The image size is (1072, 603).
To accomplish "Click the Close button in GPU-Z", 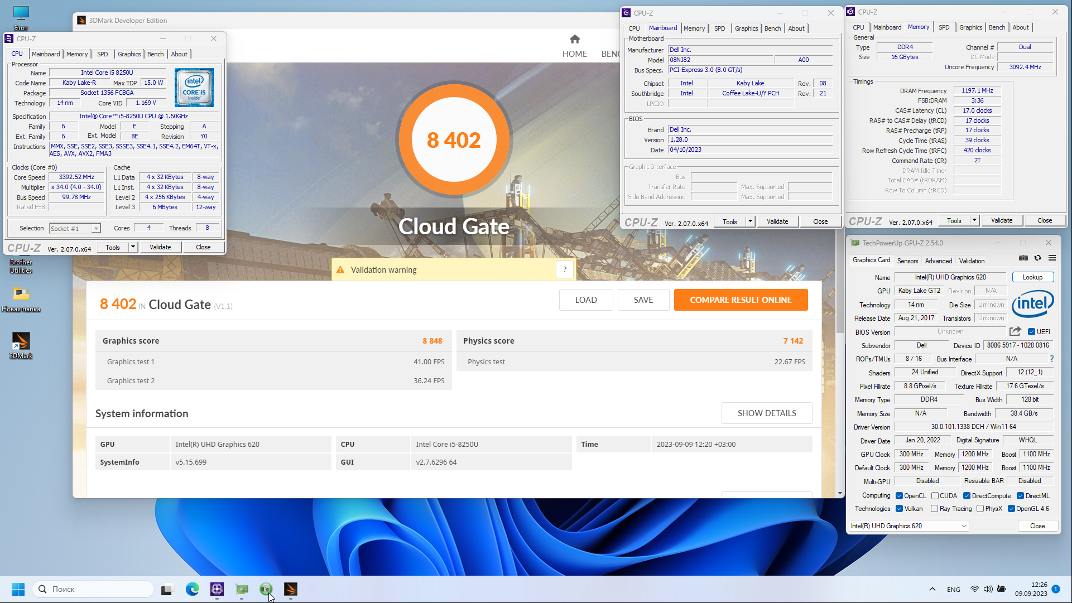I will 1037,526.
